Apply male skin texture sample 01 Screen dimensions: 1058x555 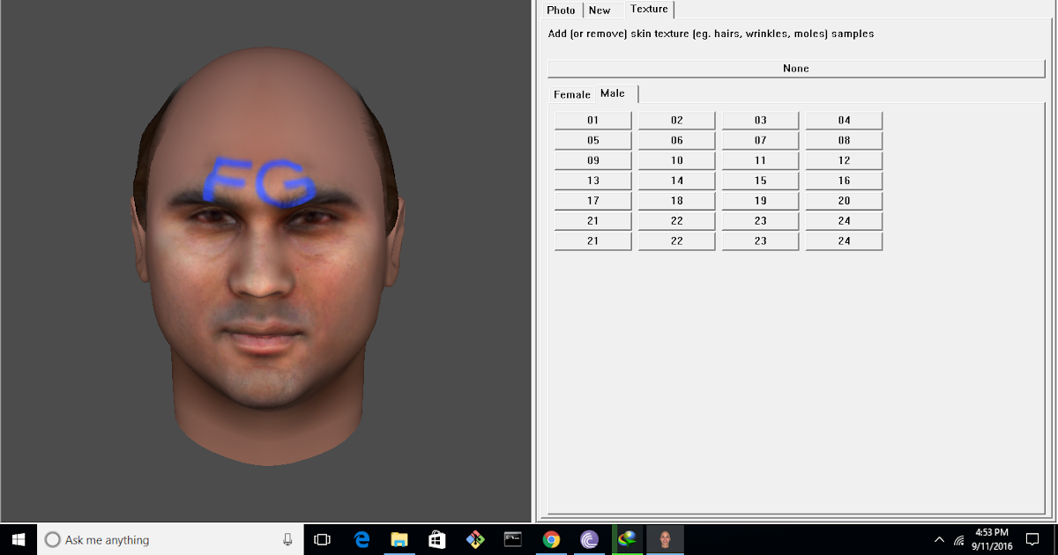(x=592, y=120)
